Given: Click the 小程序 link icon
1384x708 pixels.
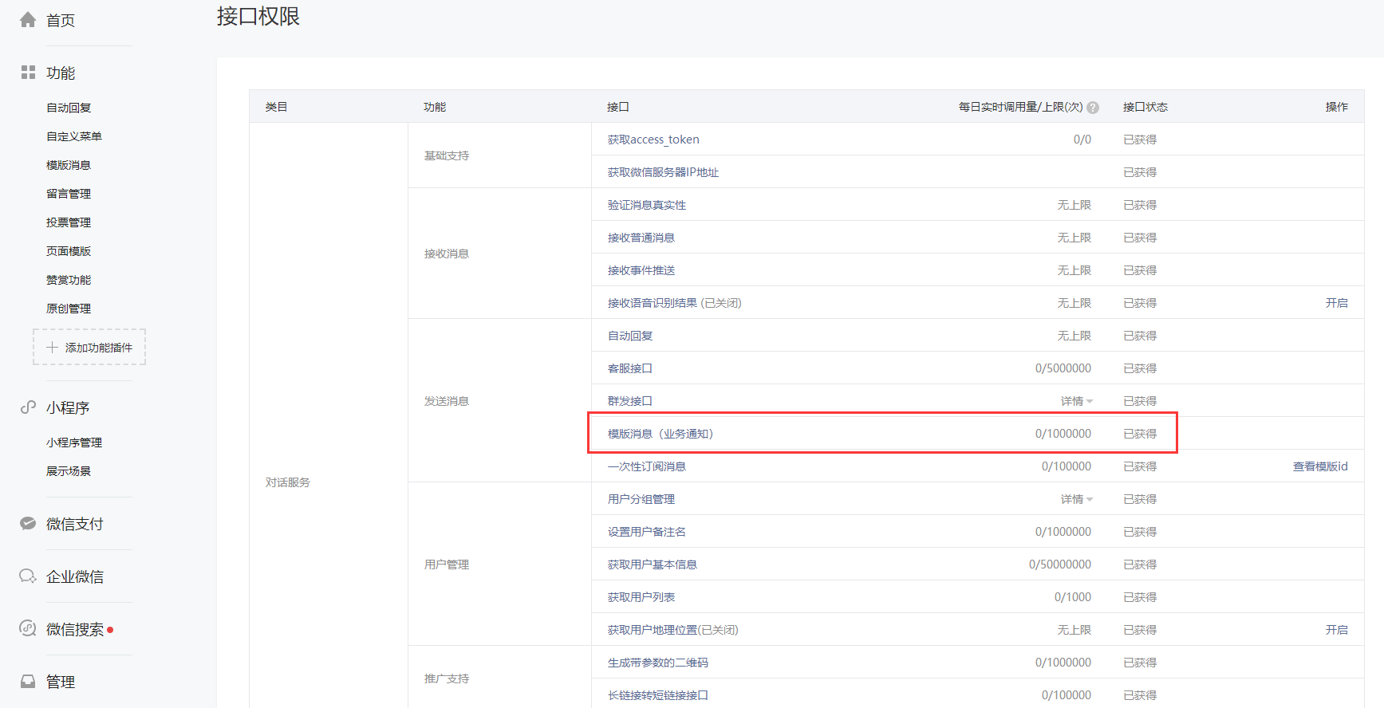Looking at the screenshot, I should tap(28, 407).
